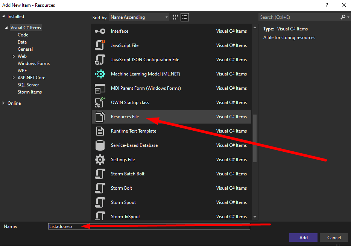
Task: Expand the Online category
Action: (4, 103)
